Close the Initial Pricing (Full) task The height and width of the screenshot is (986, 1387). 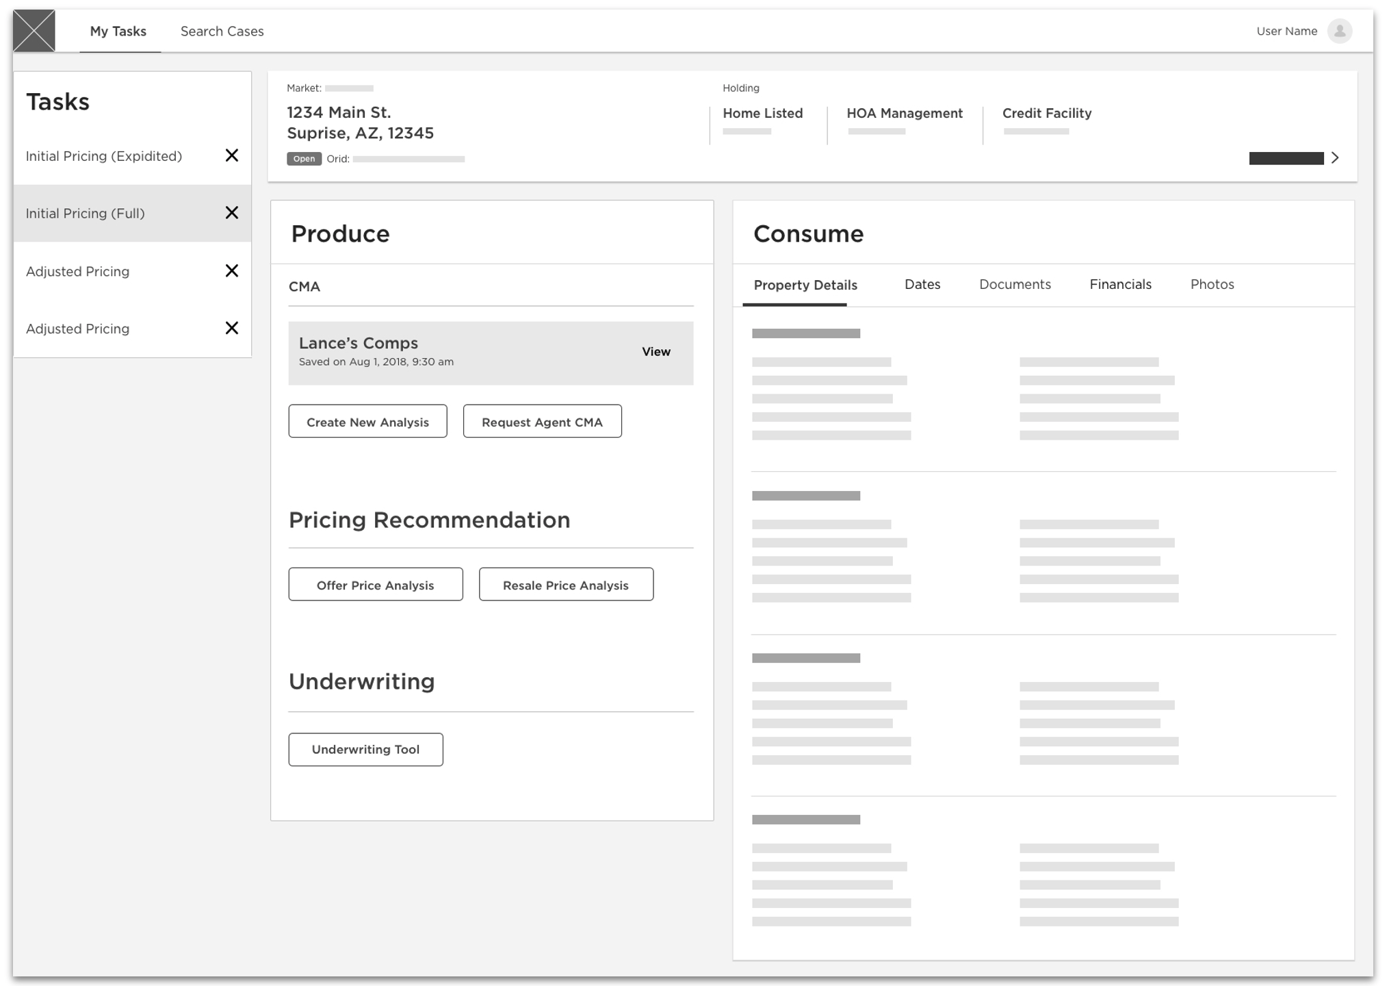(232, 213)
